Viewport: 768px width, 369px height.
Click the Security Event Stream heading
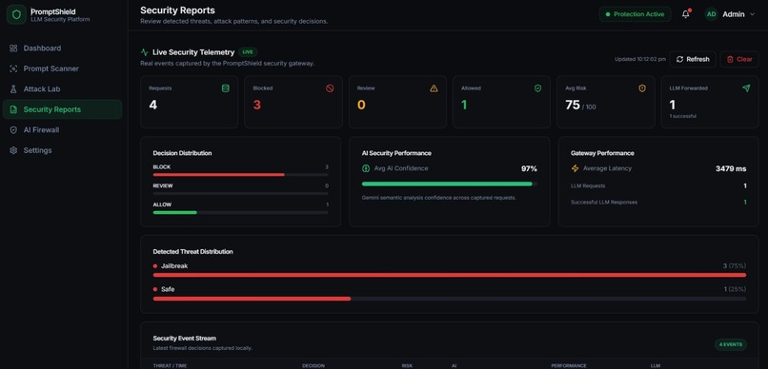(x=185, y=339)
